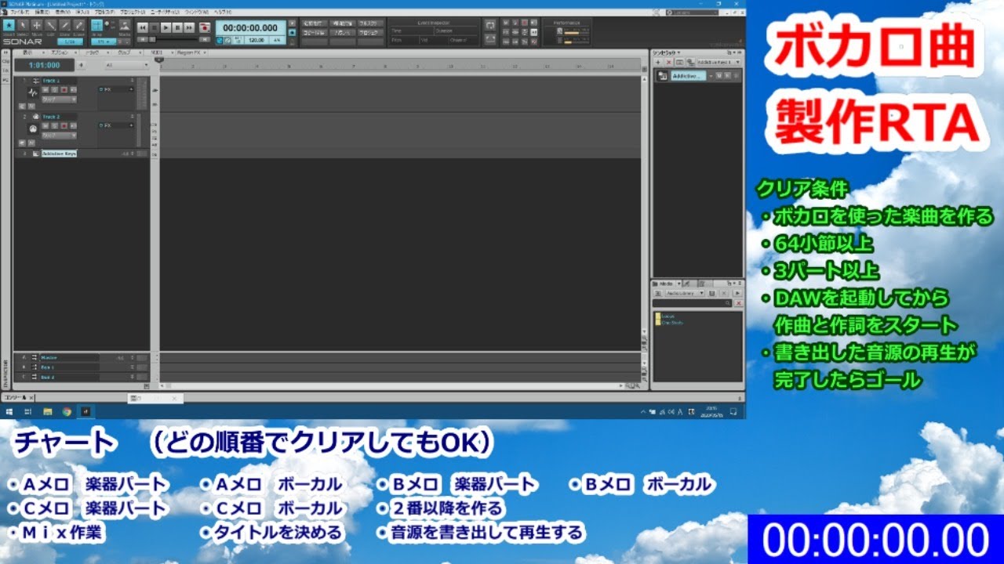Delete synth with the red X button
Viewport: 1004px width, 564px height.
(x=669, y=62)
